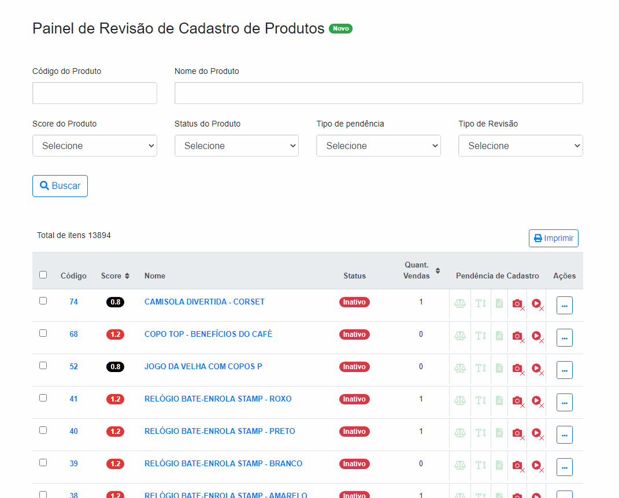619x498 pixels.
Task: Click product code 40 link
Action: click(x=74, y=432)
